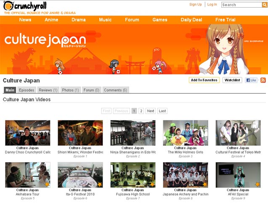
Task: Click the Culture Japan banner image
Action: 134,49
